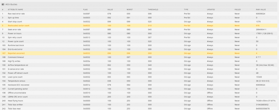Click the Attributes panel title
This screenshot has width=279, height=110.
(x=11, y=4)
